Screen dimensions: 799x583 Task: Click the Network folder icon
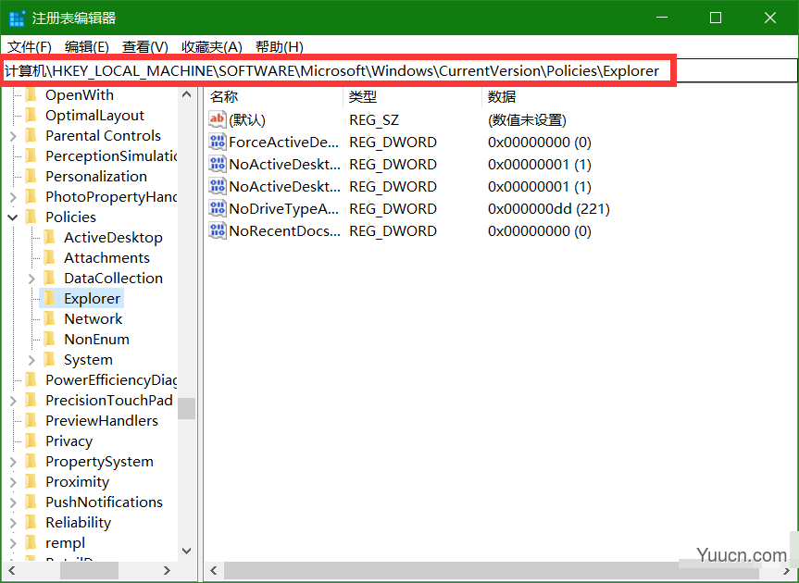50,319
